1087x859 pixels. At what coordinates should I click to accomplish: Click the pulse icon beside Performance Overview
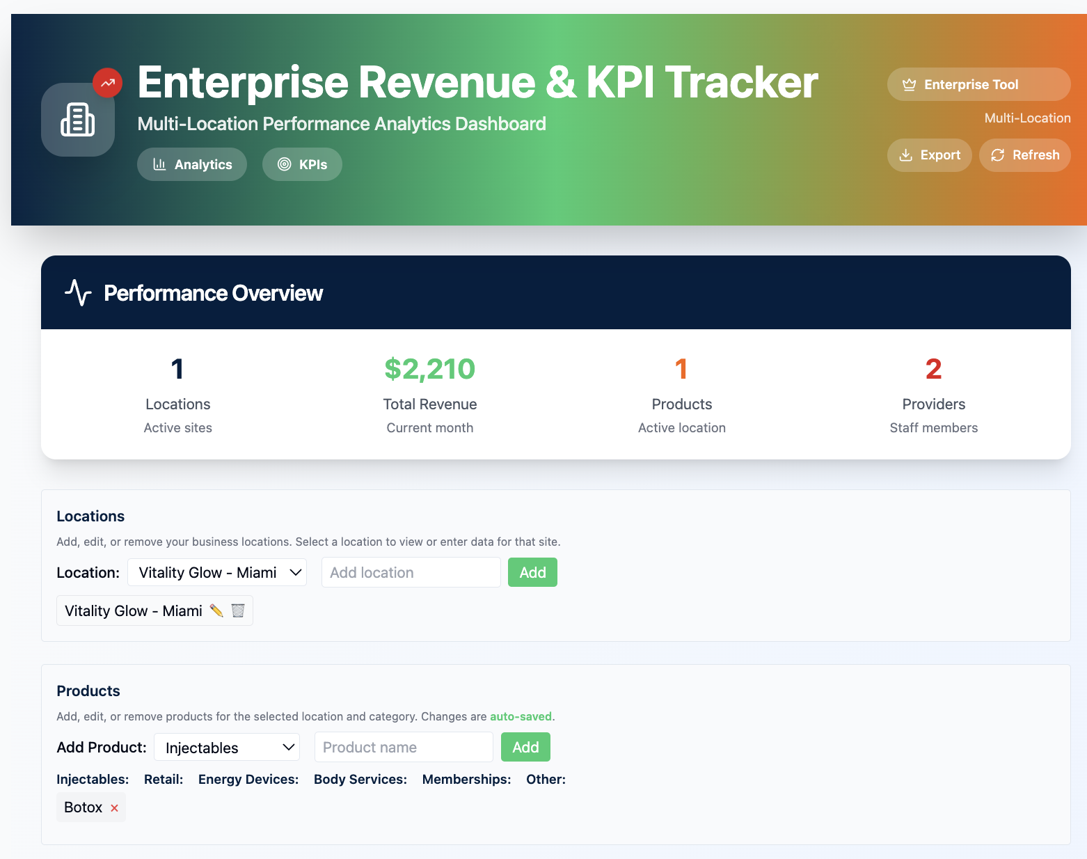(79, 292)
